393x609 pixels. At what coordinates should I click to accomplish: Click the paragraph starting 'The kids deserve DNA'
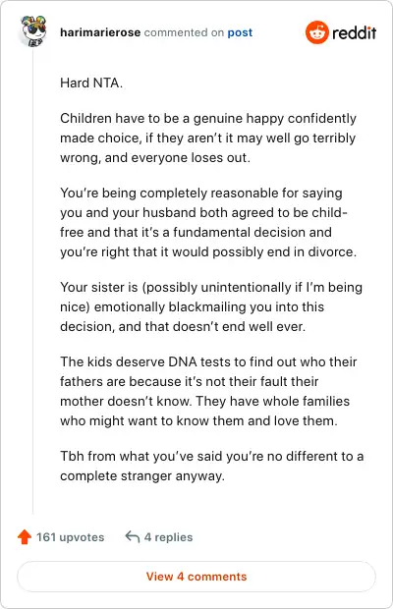[208, 391]
